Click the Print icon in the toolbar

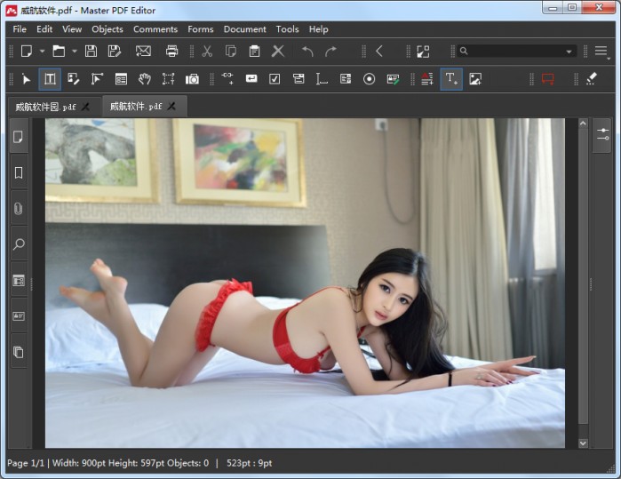point(172,52)
